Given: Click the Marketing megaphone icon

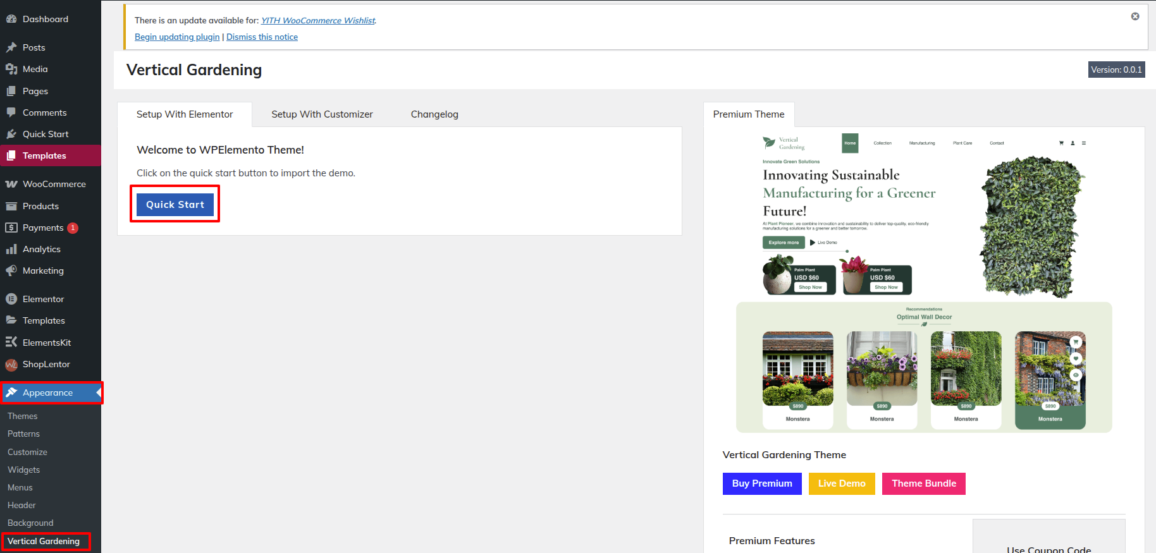Looking at the screenshot, I should coord(11,270).
